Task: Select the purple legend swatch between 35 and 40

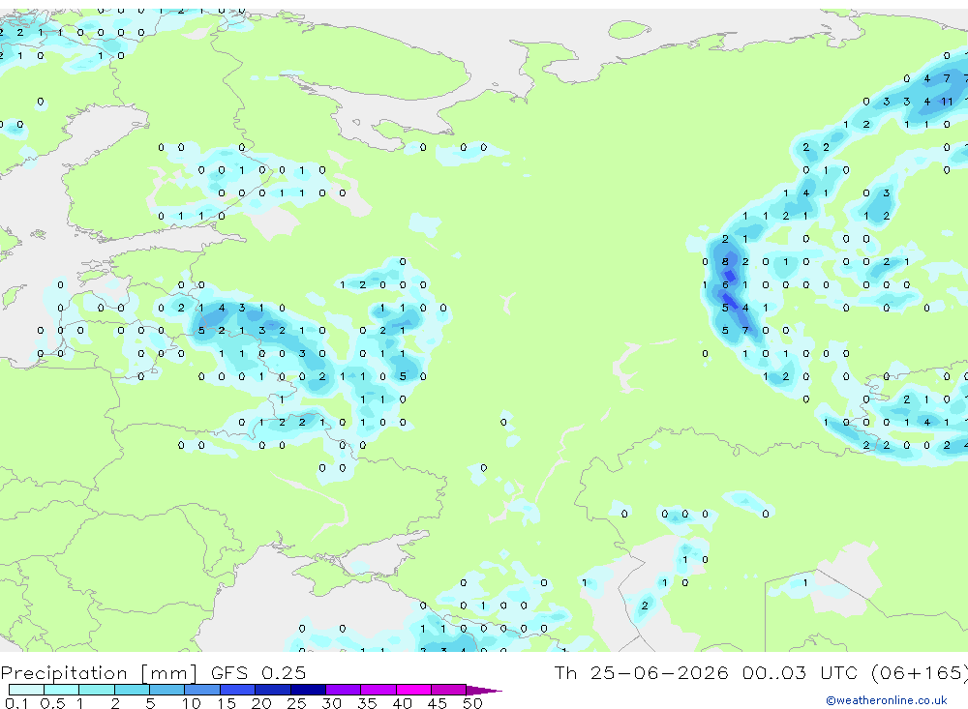Action: tap(378, 690)
